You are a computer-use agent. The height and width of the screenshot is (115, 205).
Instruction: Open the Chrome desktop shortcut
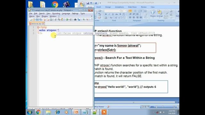(55, 4)
